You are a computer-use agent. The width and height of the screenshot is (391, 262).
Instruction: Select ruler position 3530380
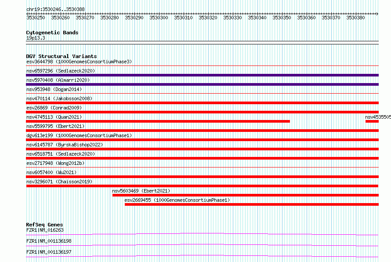click(355, 18)
